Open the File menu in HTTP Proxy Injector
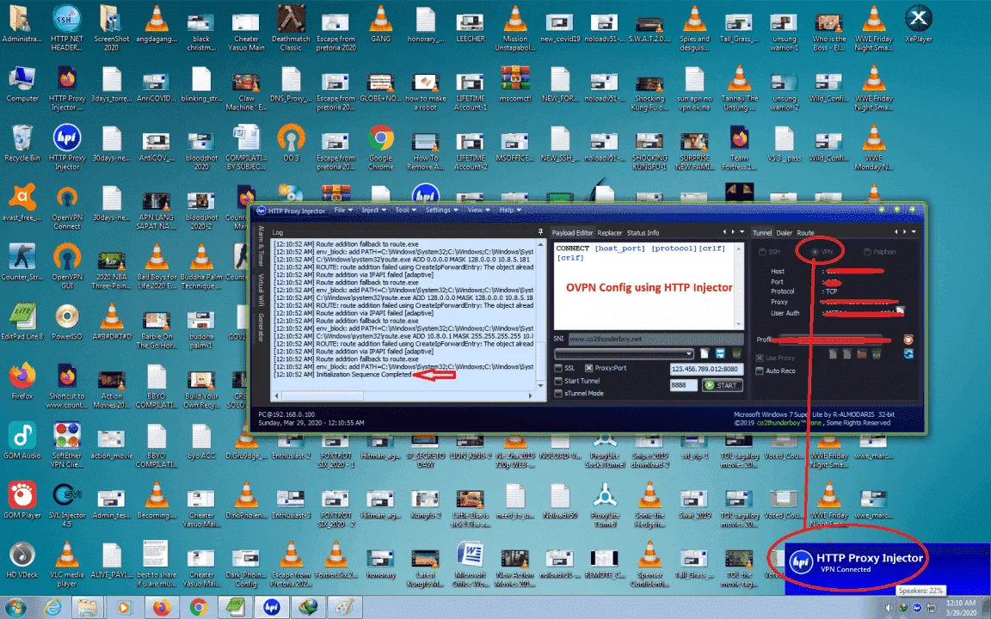The width and height of the screenshot is (991, 619). coord(342,211)
